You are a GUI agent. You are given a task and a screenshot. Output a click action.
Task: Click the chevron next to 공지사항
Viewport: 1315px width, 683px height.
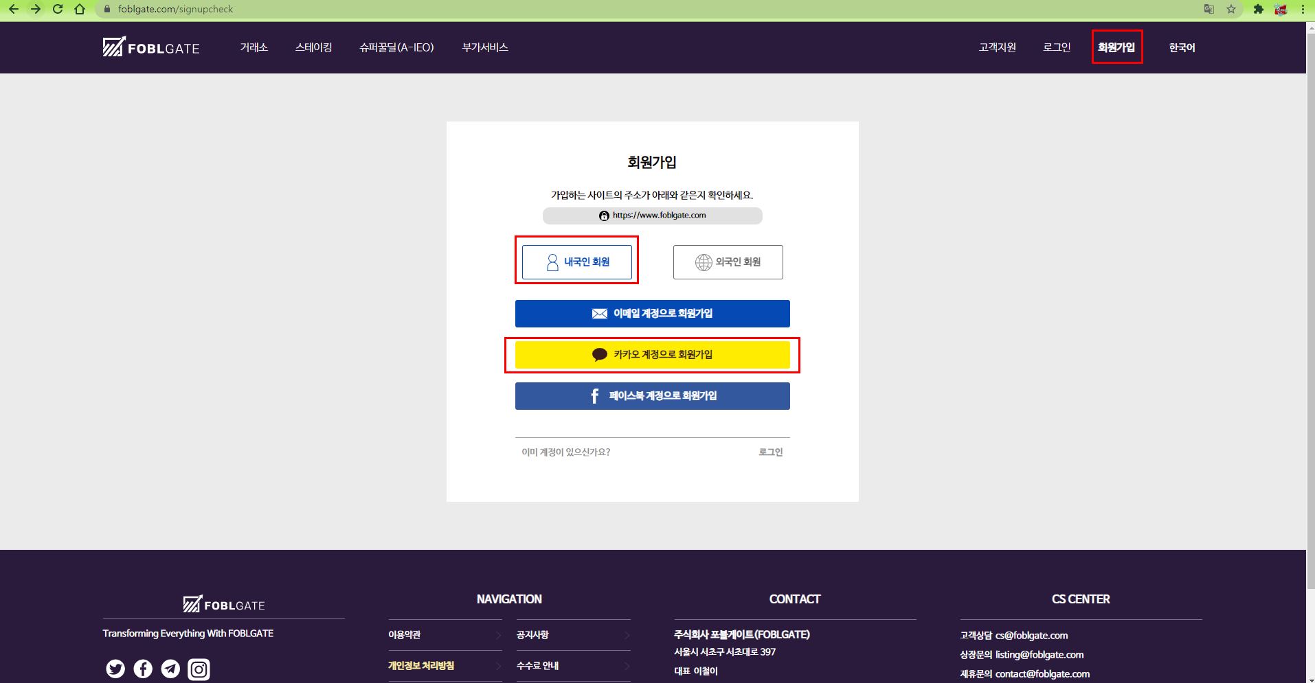coord(627,635)
